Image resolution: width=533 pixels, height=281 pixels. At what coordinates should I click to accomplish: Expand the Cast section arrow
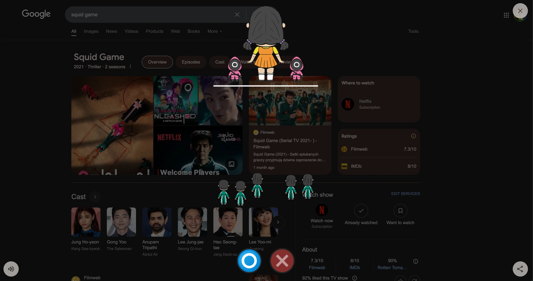[95, 197]
